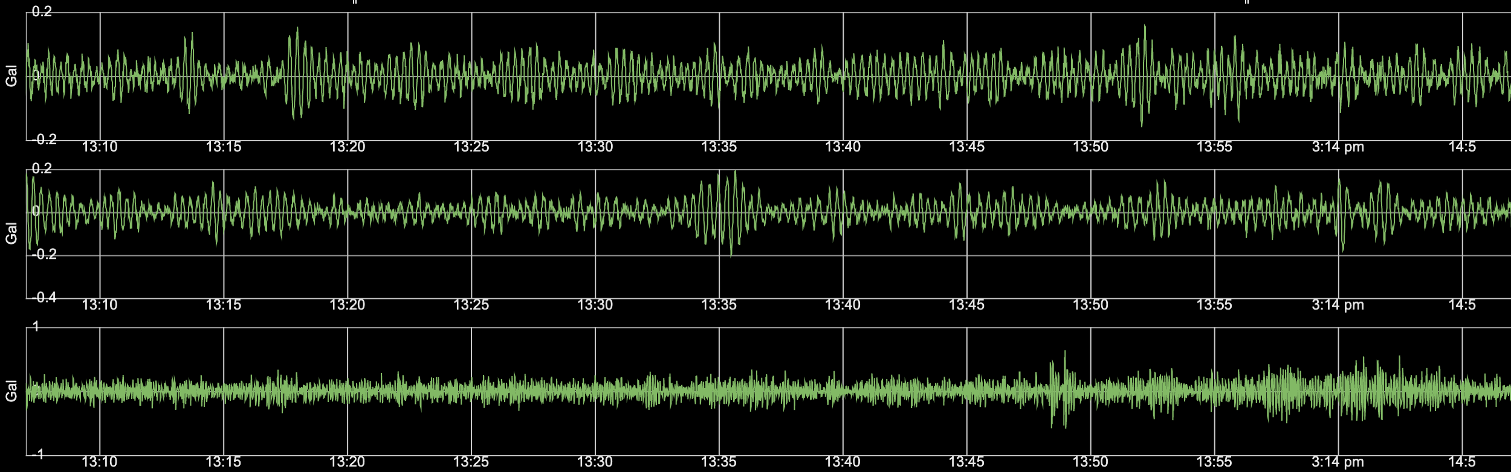This screenshot has width=1511, height=472.
Task: Click the 13:50 time label on top chart
Action: click(1090, 147)
